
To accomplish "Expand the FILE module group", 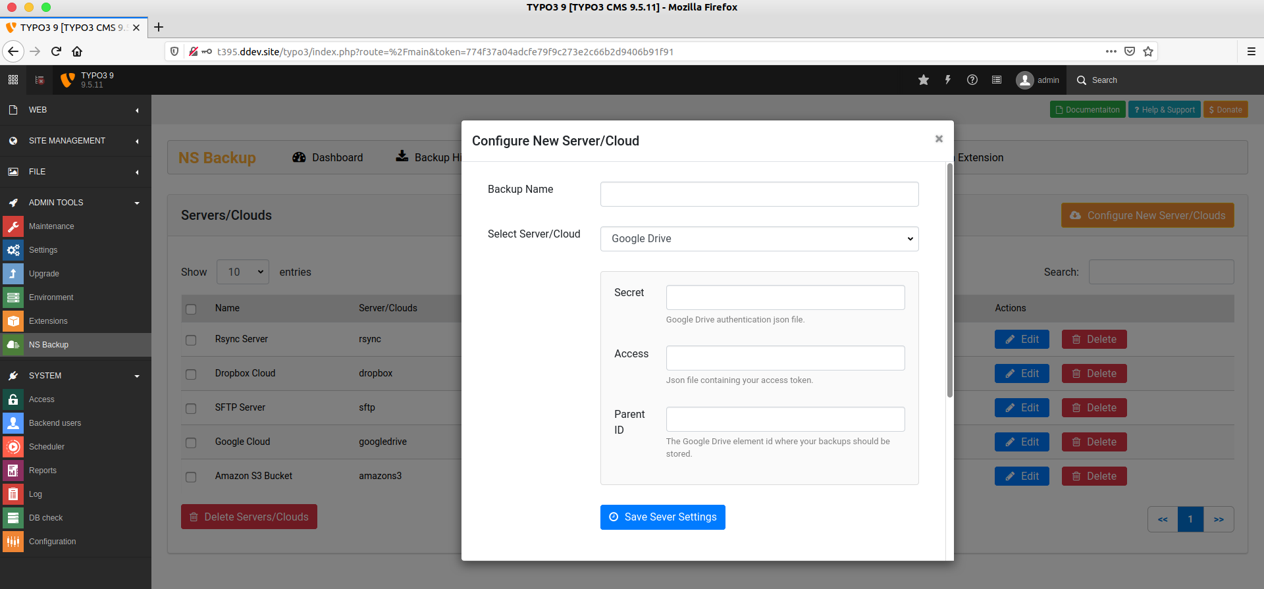I will (x=76, y=172).
